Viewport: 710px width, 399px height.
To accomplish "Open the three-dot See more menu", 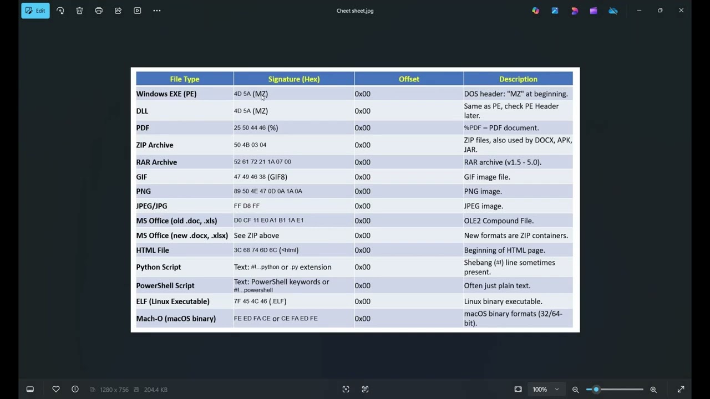I will point(157,11).
